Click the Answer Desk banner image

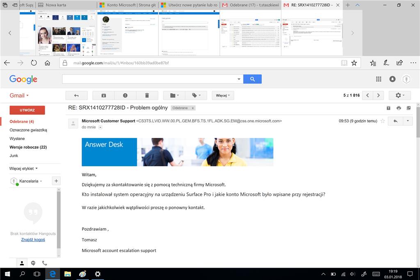[x=177, y=152]
